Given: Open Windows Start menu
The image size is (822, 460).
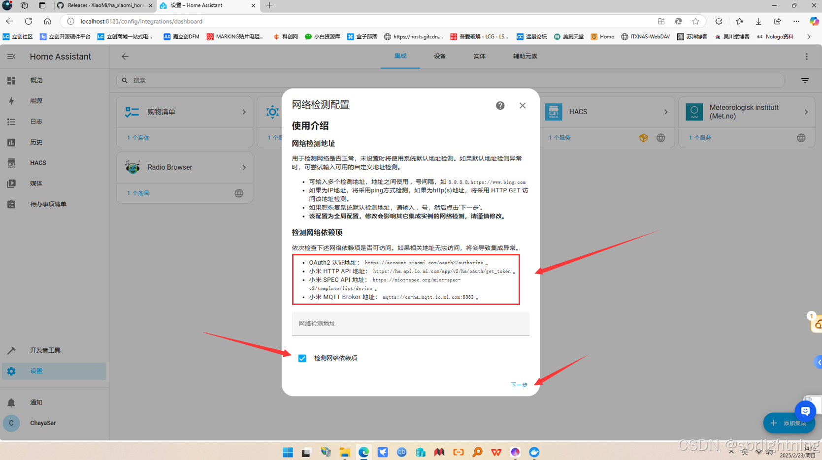Looking at the screenshot, I should (x=288, y=452).
